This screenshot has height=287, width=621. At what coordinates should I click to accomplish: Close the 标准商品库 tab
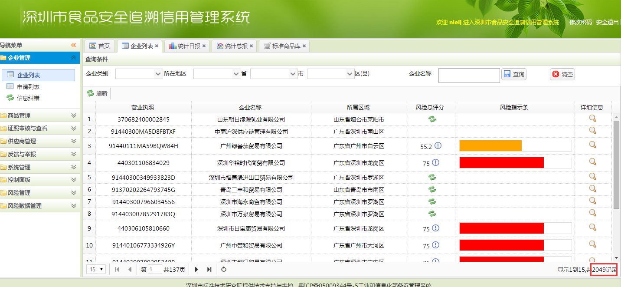click(x=304, y=46)
